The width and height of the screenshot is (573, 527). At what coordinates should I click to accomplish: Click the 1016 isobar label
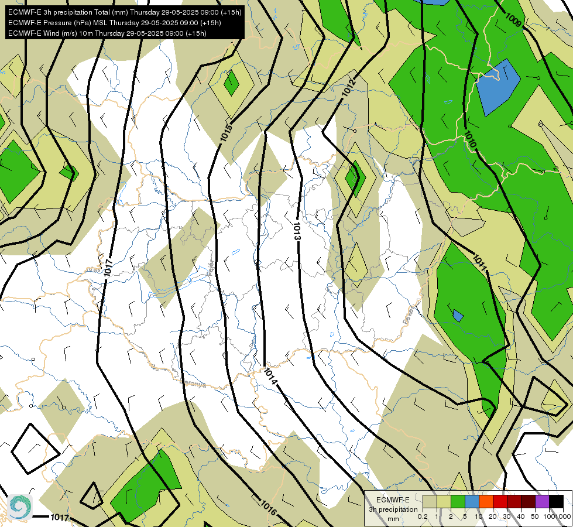tap(268, 508)
